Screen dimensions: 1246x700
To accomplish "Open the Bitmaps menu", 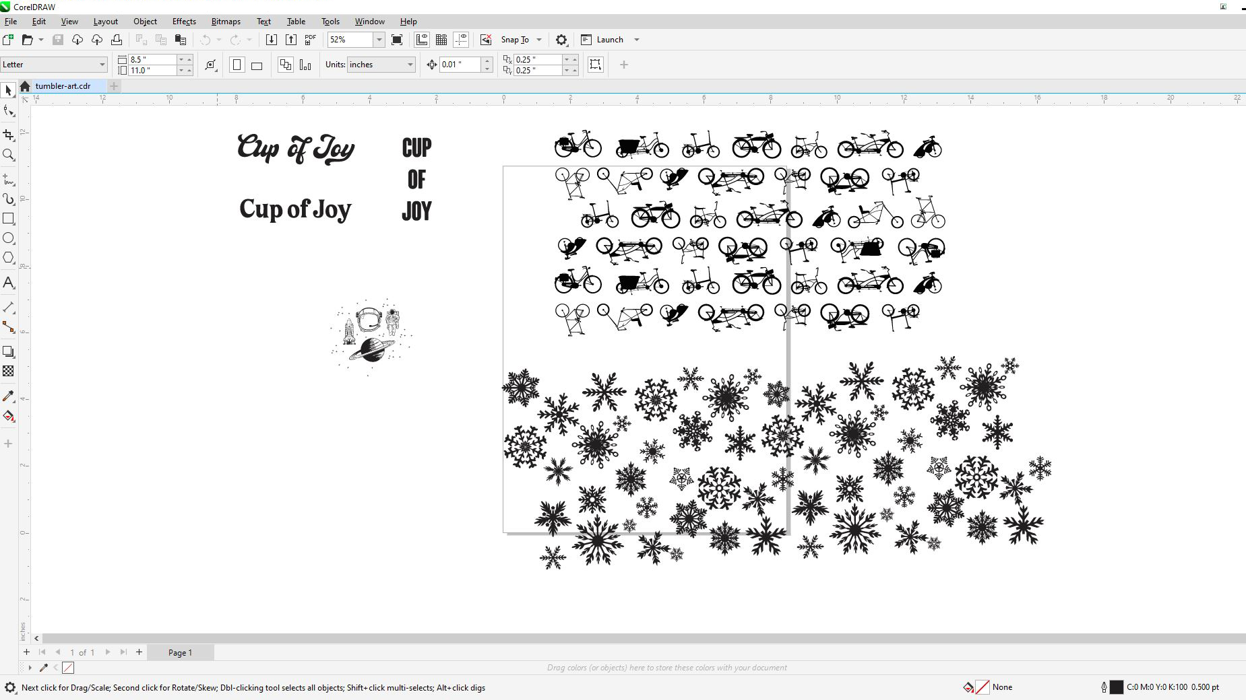I will click(x=226, y=22).
